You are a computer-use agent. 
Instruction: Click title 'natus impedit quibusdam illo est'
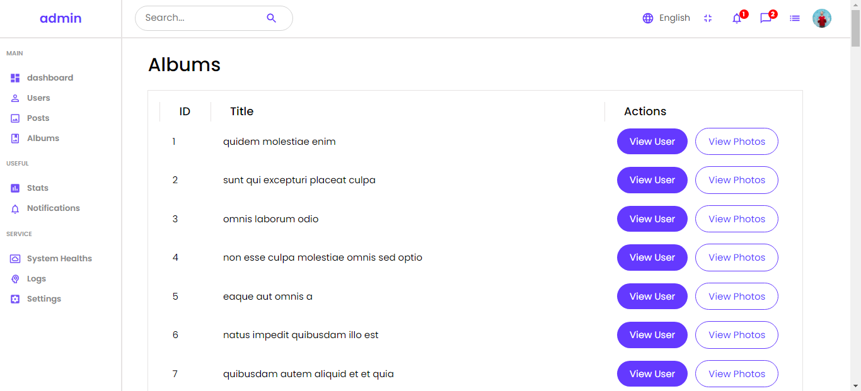tap(301, 335)
